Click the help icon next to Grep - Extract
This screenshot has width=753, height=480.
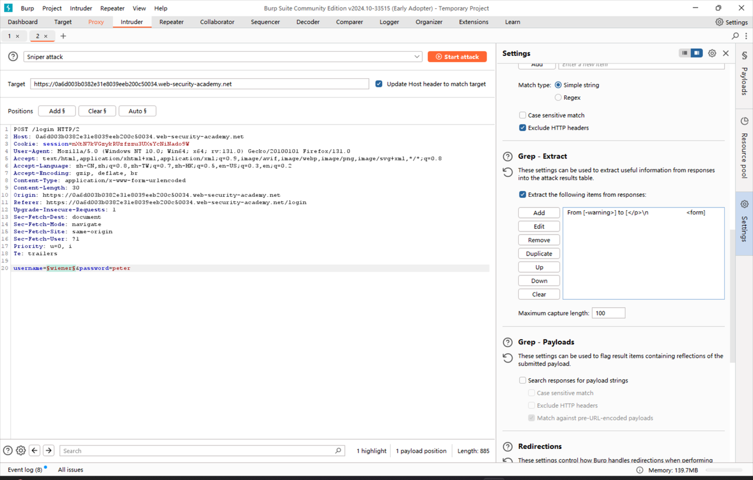(x=508, y=156)
